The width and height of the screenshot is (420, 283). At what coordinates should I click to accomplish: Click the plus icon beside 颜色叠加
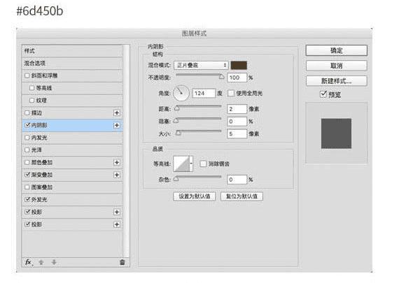[x=117, y=162]
